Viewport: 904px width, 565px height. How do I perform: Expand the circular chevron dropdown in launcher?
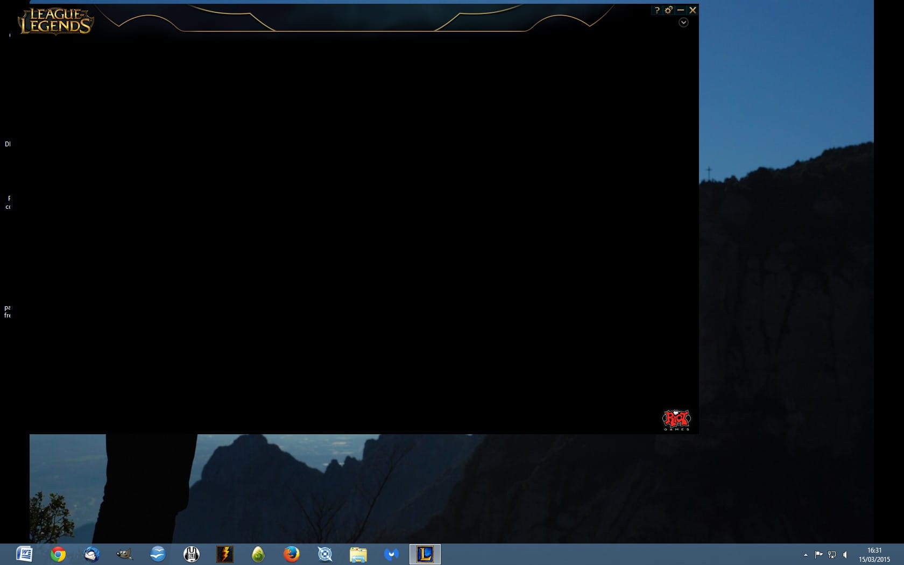[x=683, y=23]
